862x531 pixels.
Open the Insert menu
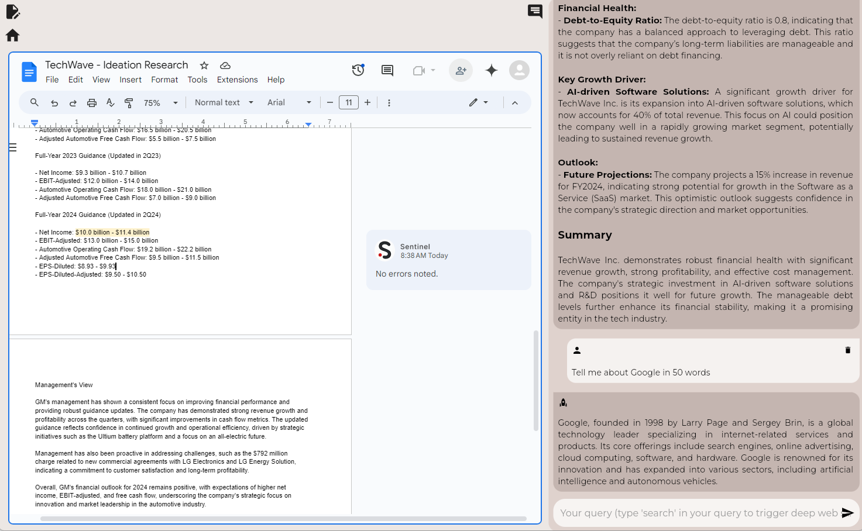pos(130,80)
